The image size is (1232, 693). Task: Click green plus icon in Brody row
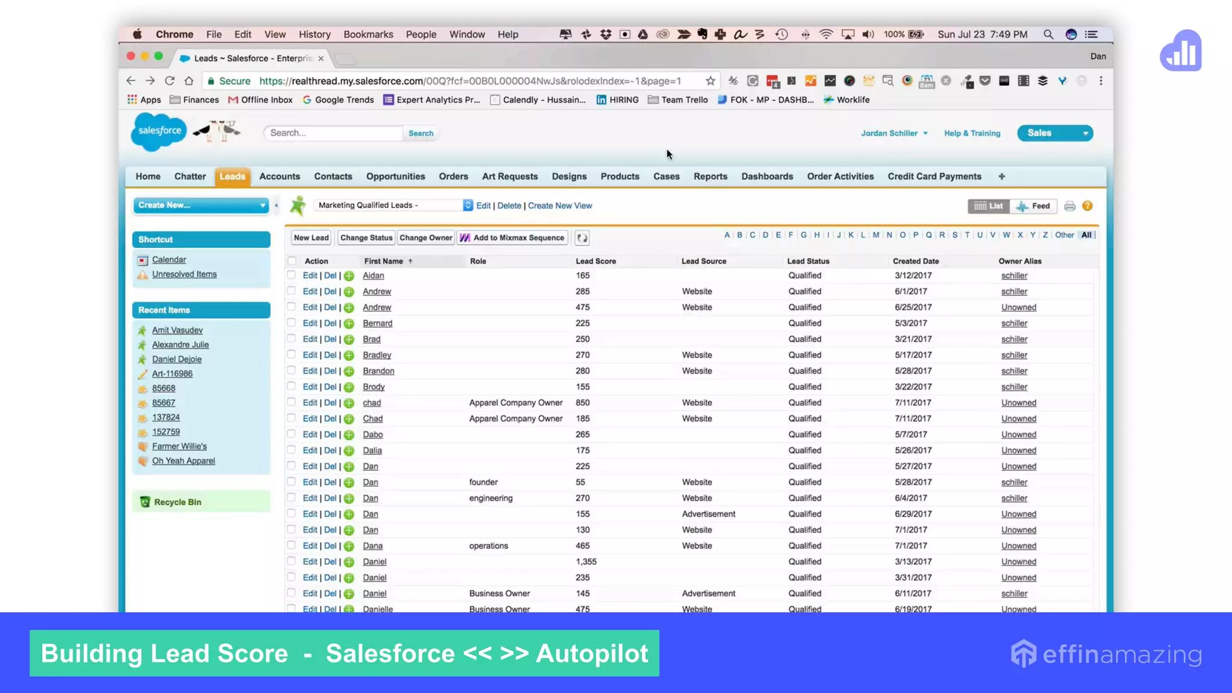[349, 387]
